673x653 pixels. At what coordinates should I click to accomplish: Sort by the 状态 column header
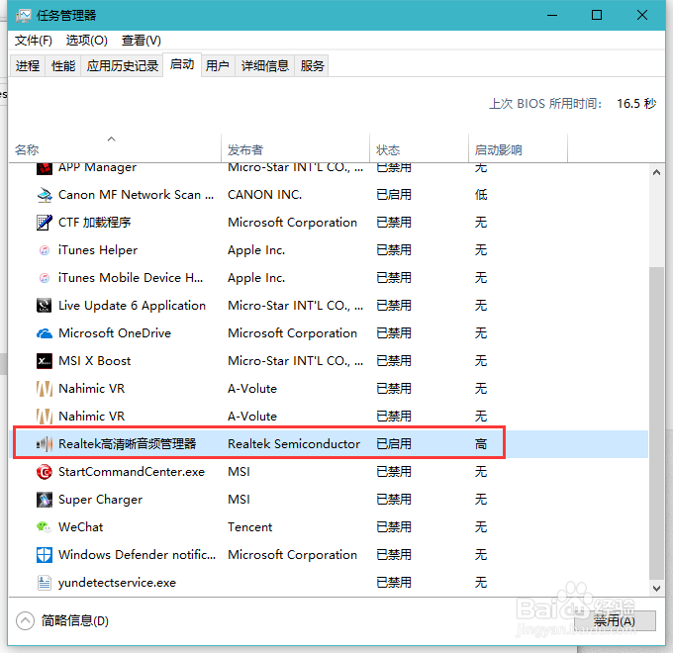tap(419, 148)
